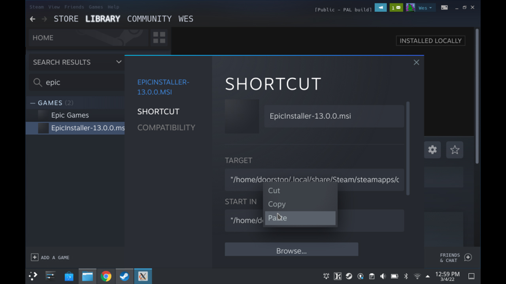This screenshot has height=284, width=506.
Task: Expand the Search Results dropdown chevron
Action: [119, 62]
